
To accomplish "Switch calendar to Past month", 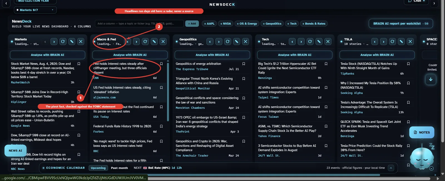I will click(119, 168).
